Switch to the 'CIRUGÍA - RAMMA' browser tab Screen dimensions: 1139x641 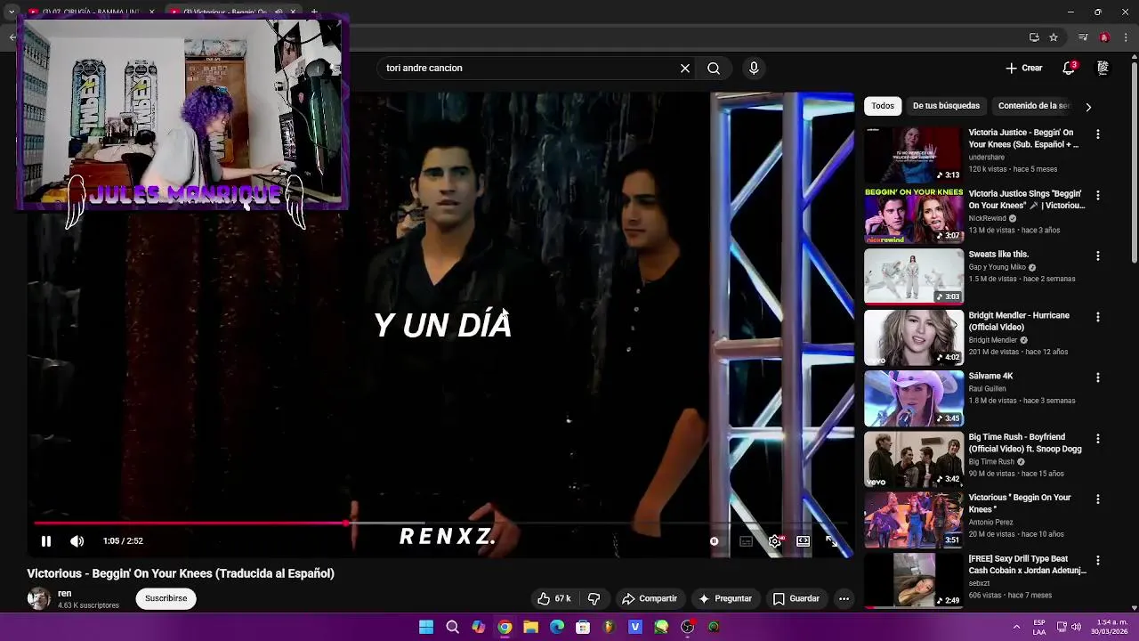89,12
